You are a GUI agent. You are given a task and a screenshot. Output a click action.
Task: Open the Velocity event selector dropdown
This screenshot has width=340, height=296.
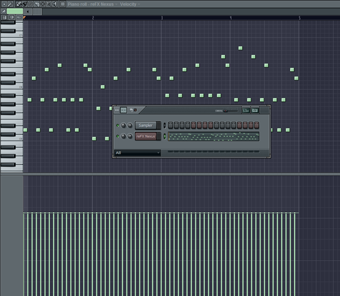click(130, 4)
